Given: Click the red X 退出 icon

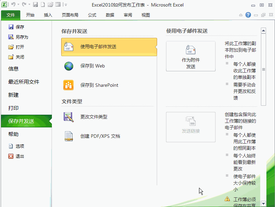Looking at the screenshot, I should 11,156.
